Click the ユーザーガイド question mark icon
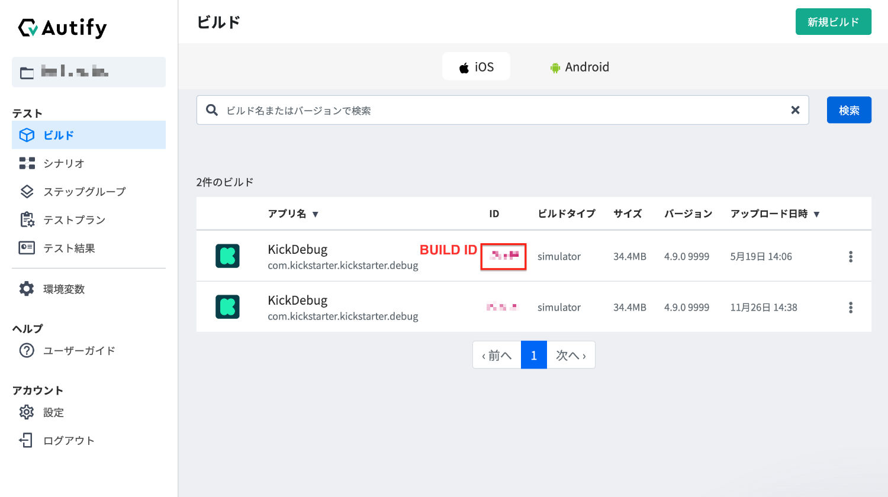 (27, 350)
